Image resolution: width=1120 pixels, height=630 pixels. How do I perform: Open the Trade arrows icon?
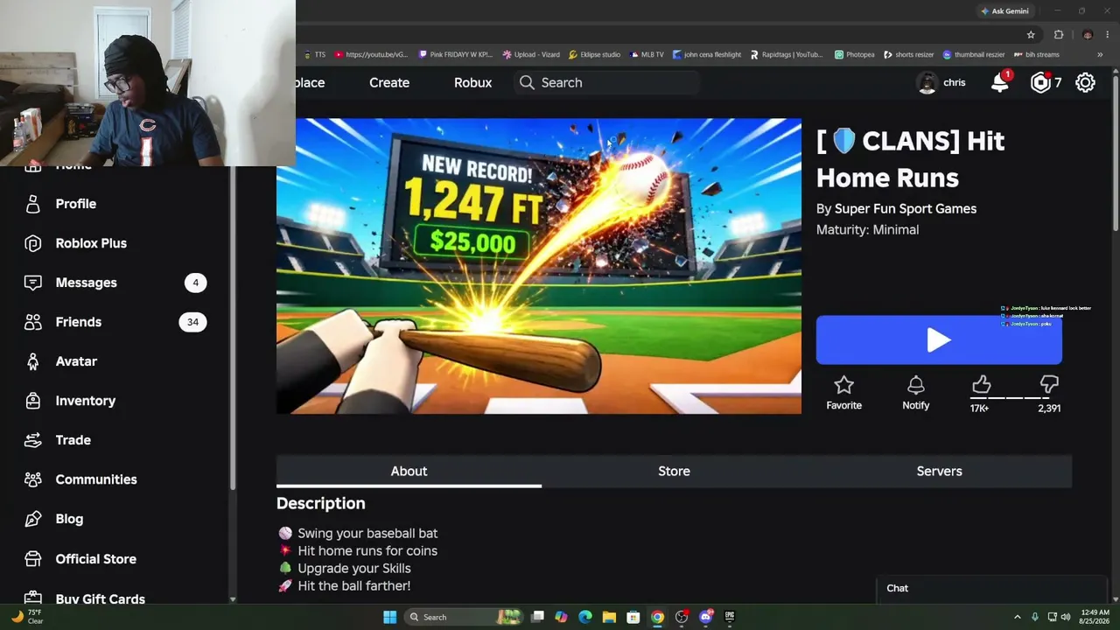(33, 440)
